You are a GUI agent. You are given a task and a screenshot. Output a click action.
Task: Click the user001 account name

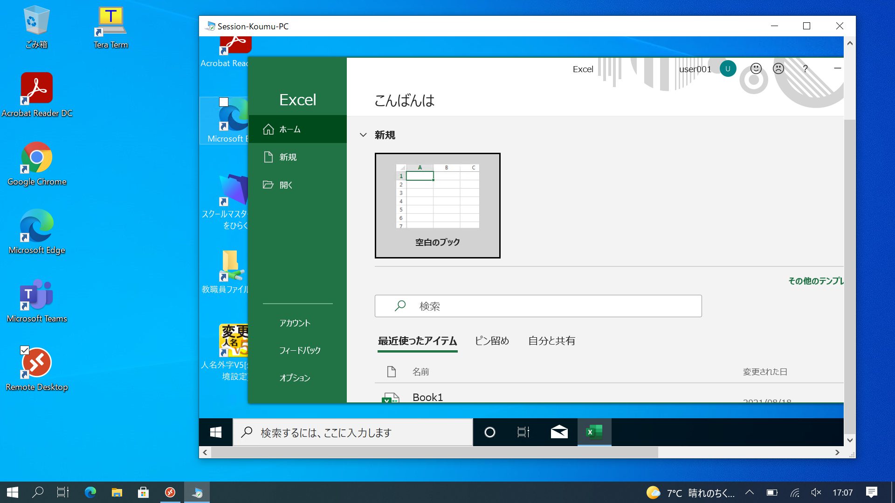pyautogui.click(x=695, y=69)
